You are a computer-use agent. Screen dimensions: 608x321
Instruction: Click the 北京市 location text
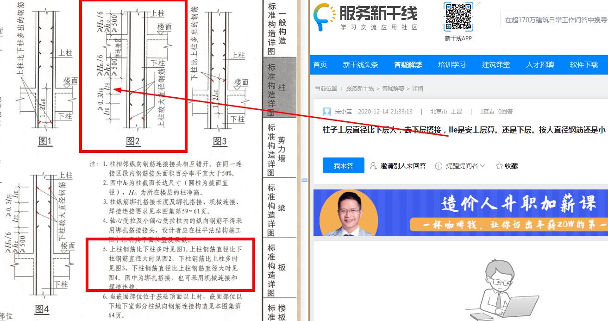pos(439,112)
